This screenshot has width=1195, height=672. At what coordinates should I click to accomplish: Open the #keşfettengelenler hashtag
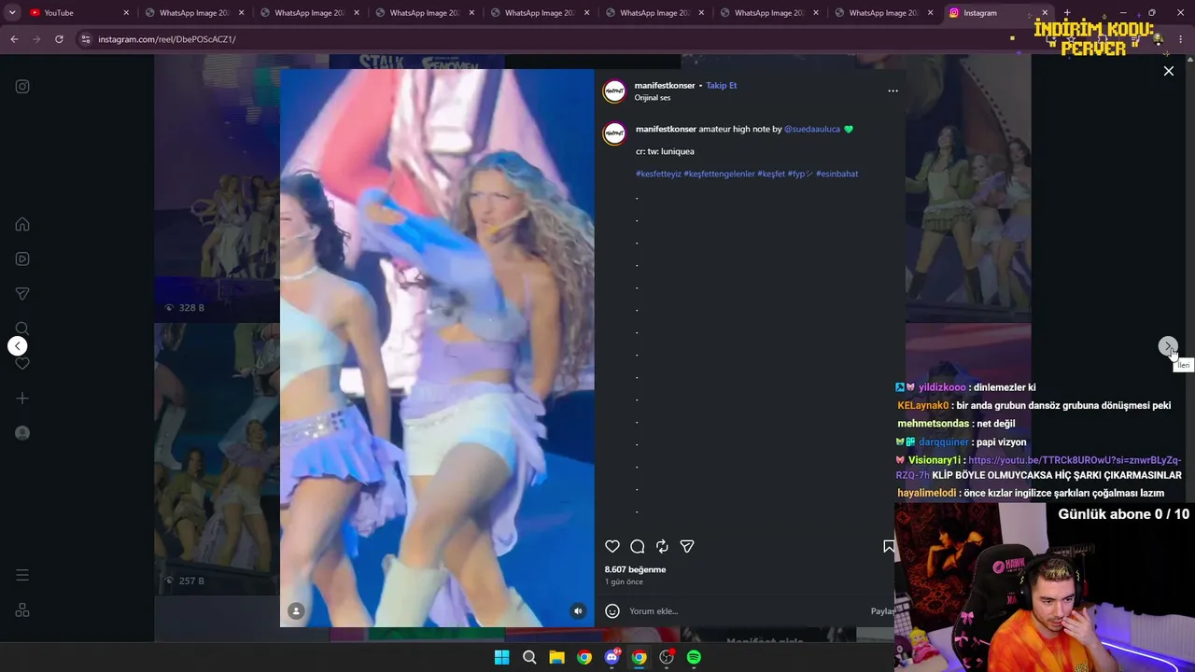(719, 174)
